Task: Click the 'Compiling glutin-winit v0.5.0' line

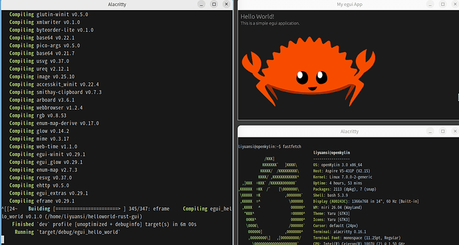Action: [49, 15]
